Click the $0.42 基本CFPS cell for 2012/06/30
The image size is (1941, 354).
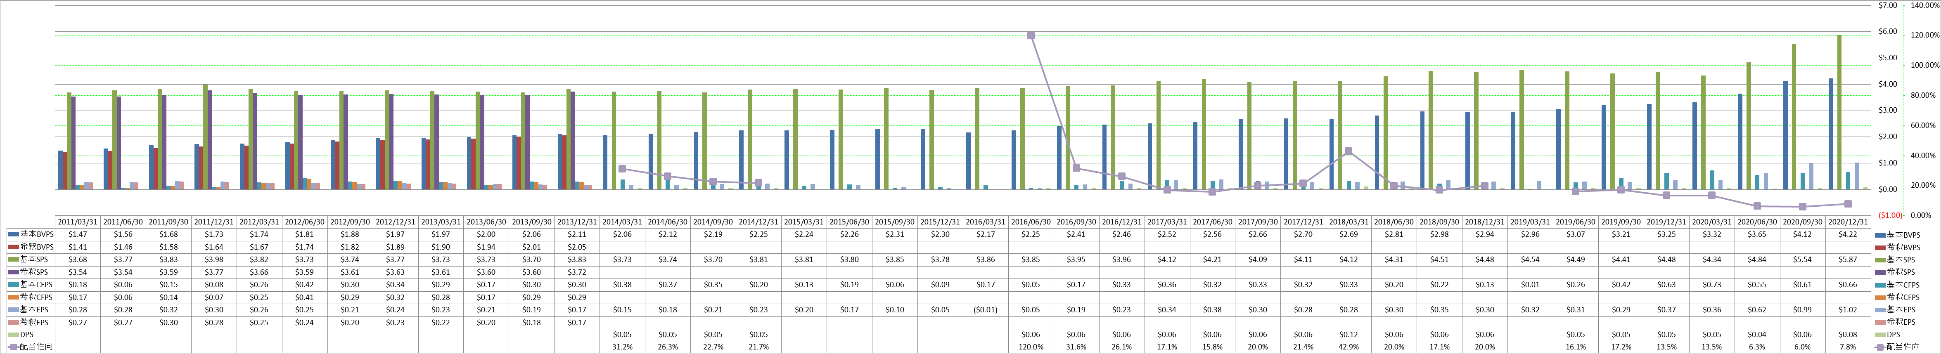pyautogui.click(x=305, y=285)
